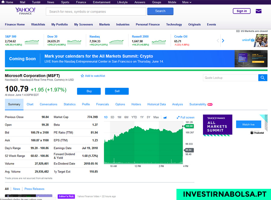Go to the Statistics tab

click(x=70, y=104)
